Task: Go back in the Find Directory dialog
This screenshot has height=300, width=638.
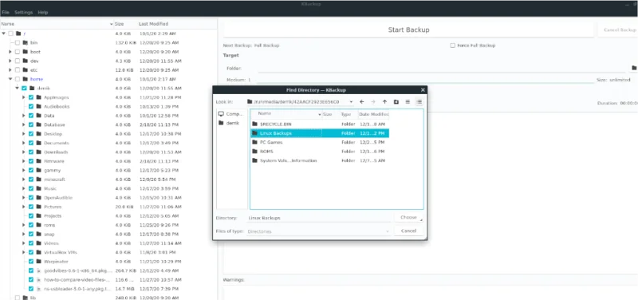Action: point(362,102)
